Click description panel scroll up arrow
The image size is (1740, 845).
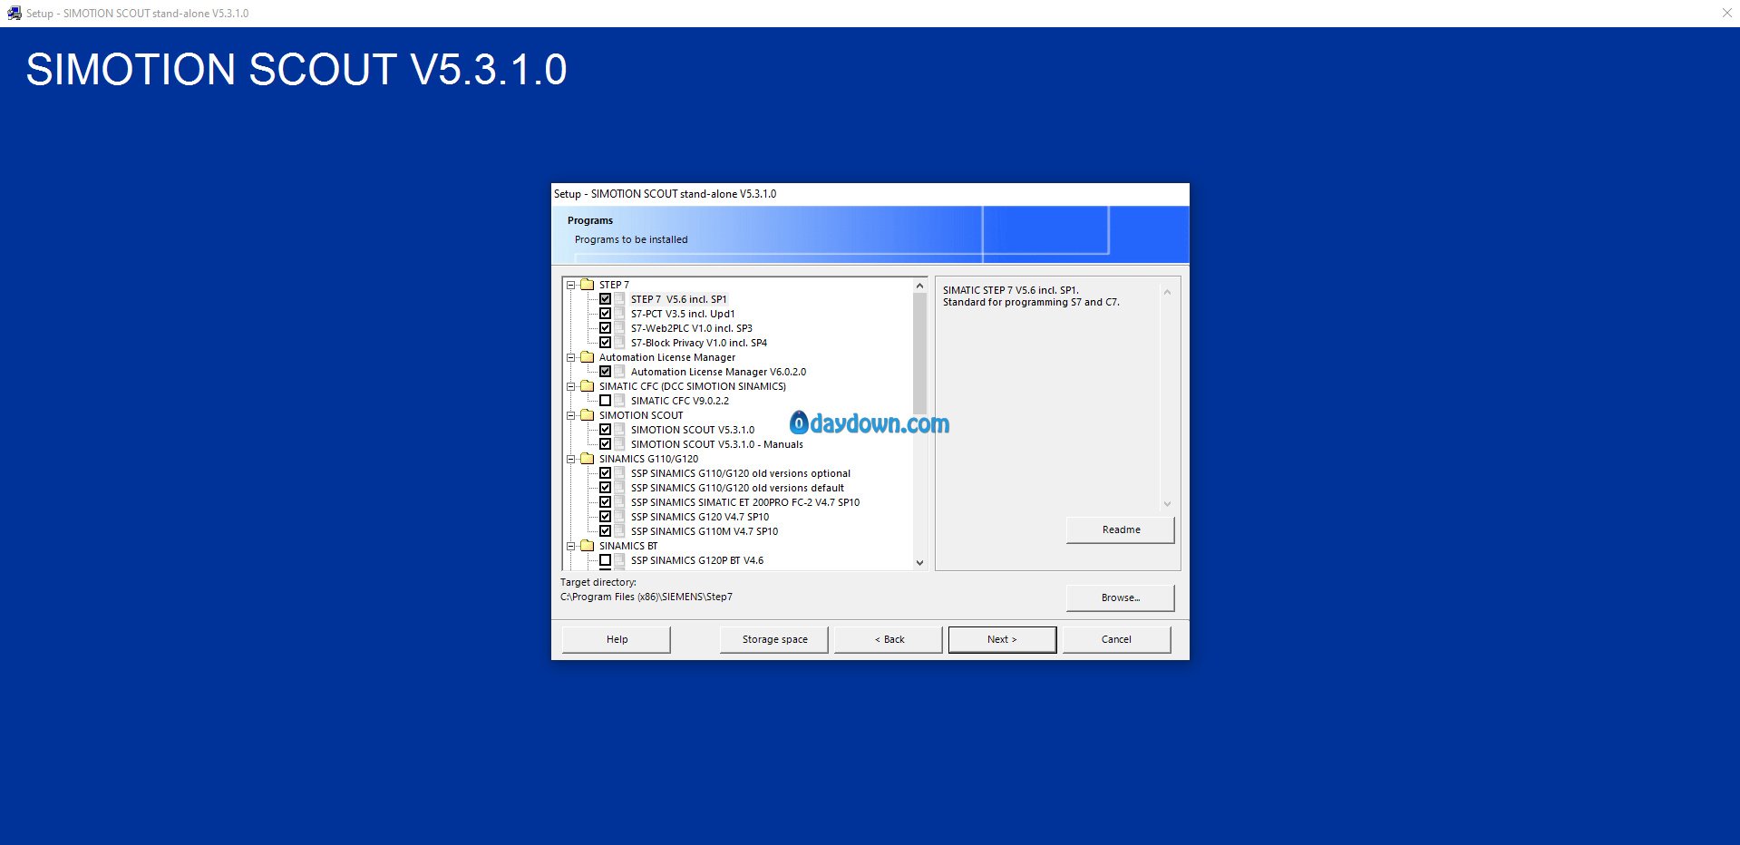click(1167, 292)
